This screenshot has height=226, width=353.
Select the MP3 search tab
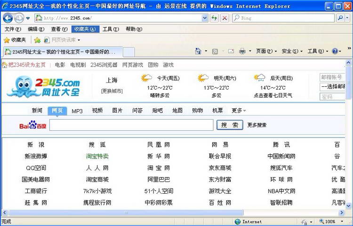click(x=77, y=111)
